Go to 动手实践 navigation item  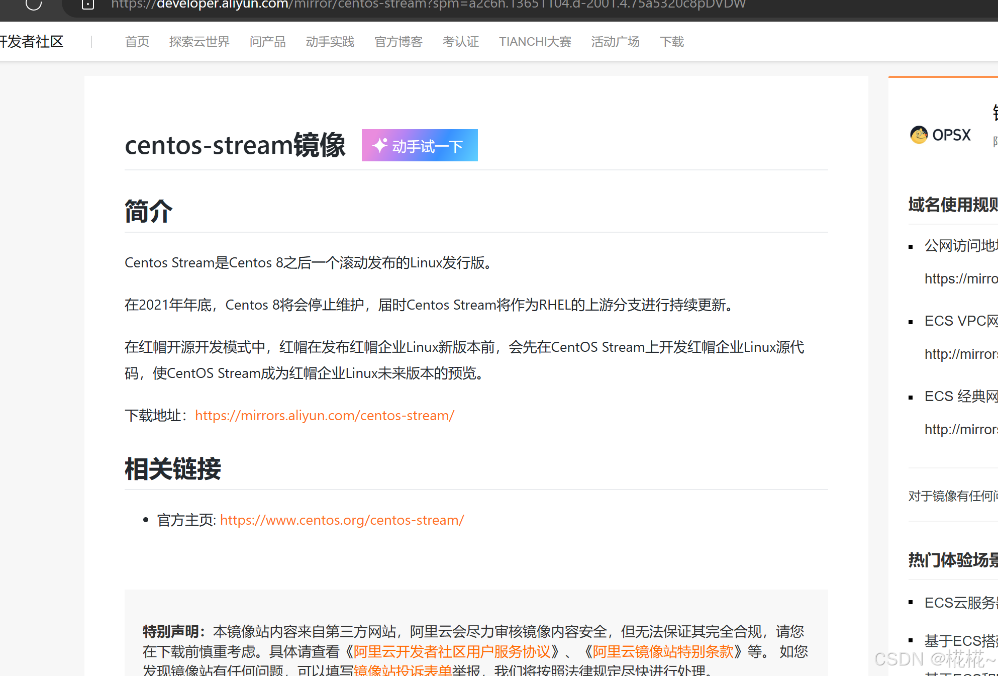(330, 42)
